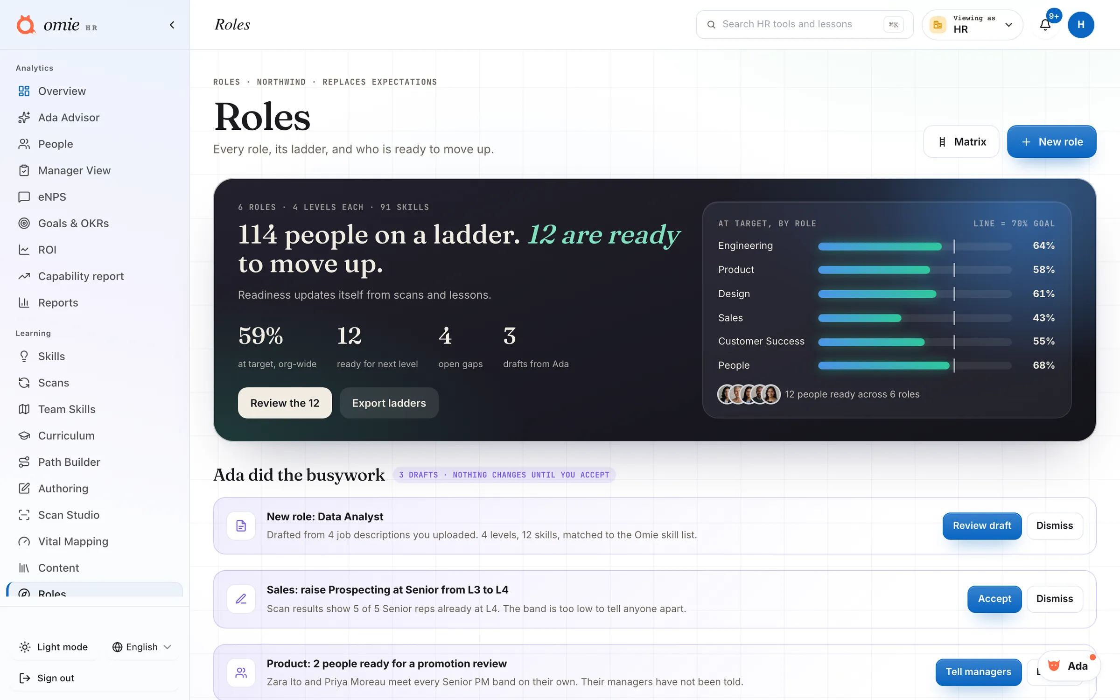Open the English language dropdown

142,647
